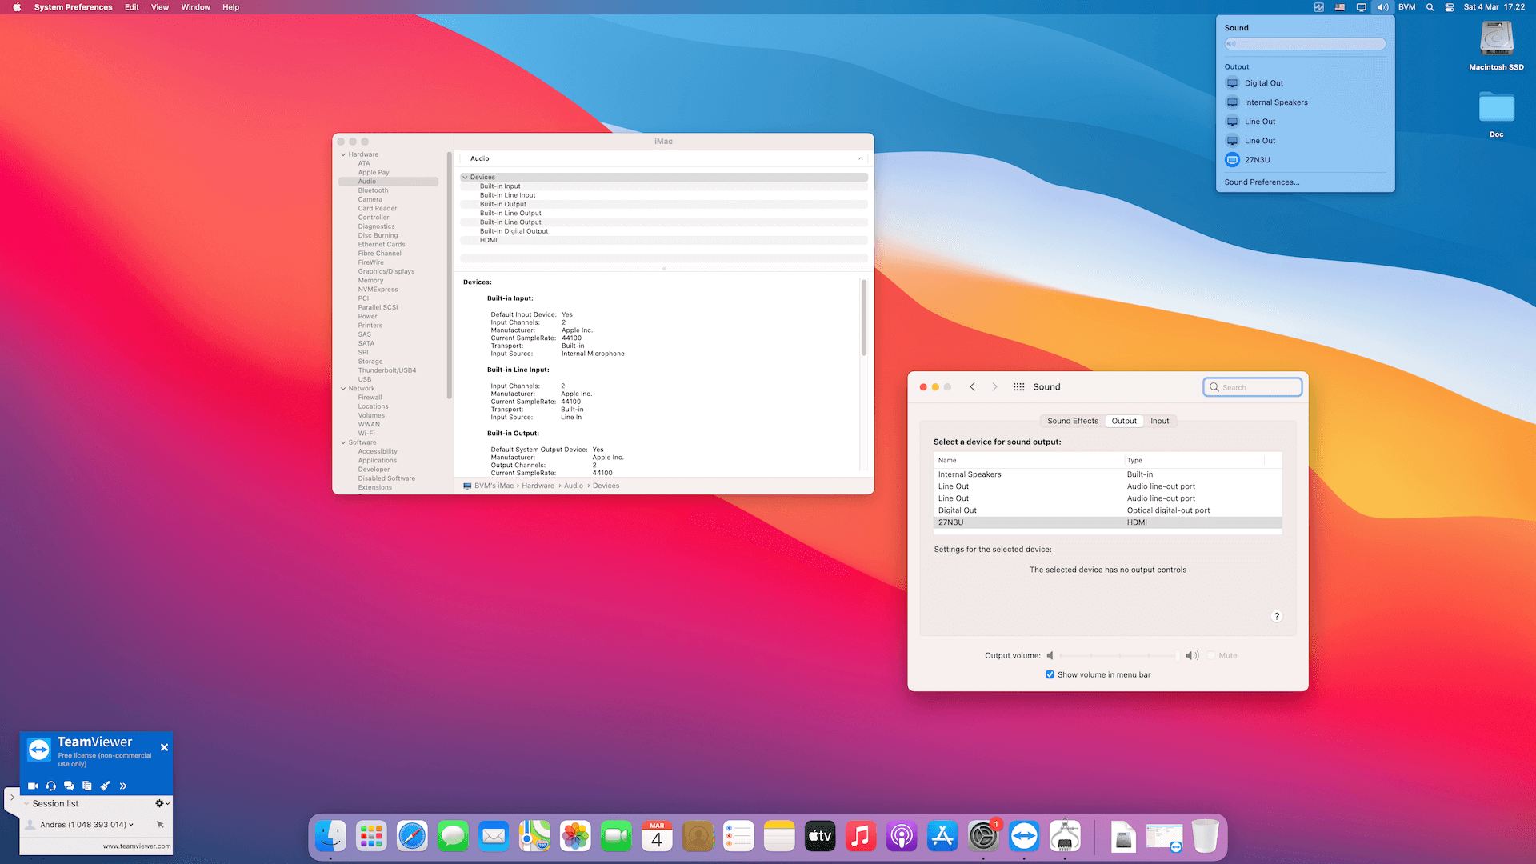Choose Sound Preferences… in the Sound menu
The width and height of the screenshot is (1536, 864).
tap(1262, 182)
